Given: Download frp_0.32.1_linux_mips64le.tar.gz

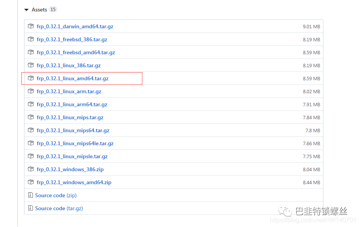Looking at the screenshot, I should coord(75,144).
